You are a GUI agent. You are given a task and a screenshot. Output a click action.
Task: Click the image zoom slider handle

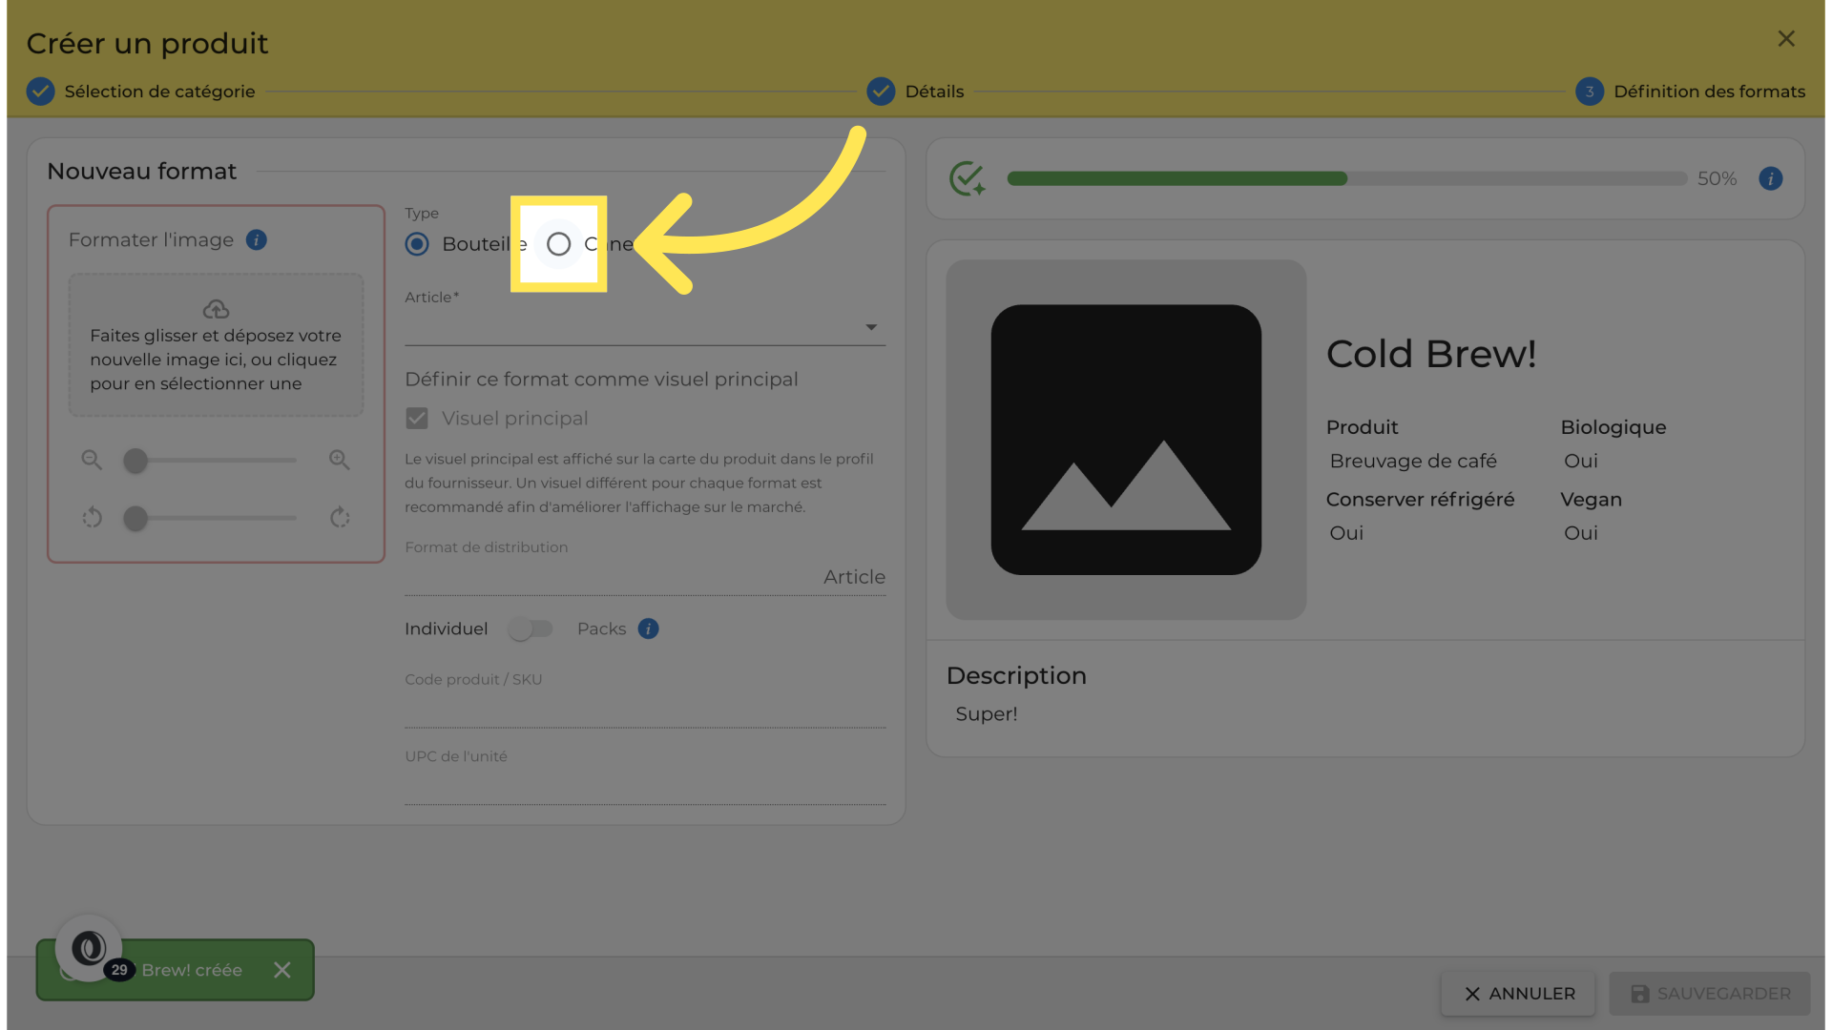(135, 461)
